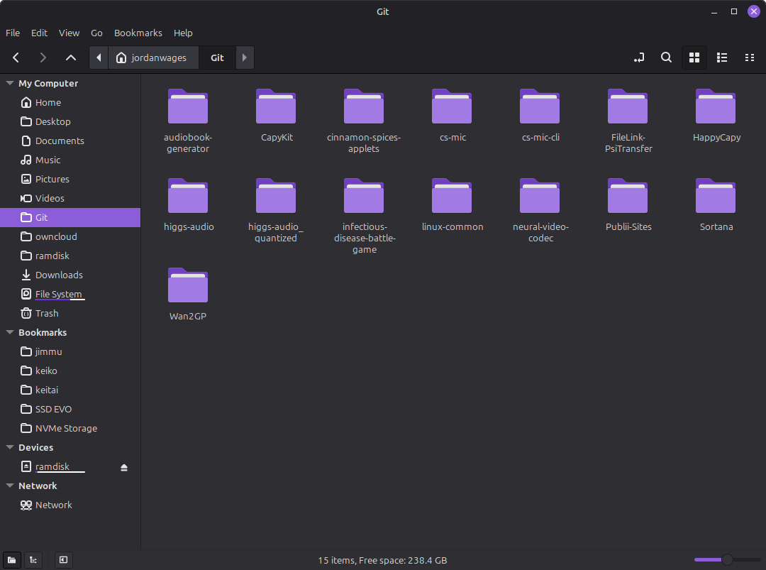The width and height of the screenshot is (766, 570).
Task: Collapse the Bookmarks section
Action: 10,332
